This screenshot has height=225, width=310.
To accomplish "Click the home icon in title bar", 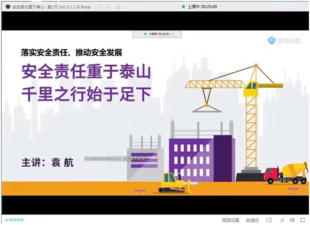I will click(119, 7).
